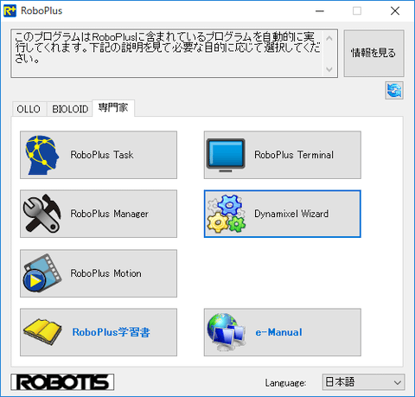The image size is (415, 397).
Task: Click the yellow open book icon
Action: click(x=42, y=332)
